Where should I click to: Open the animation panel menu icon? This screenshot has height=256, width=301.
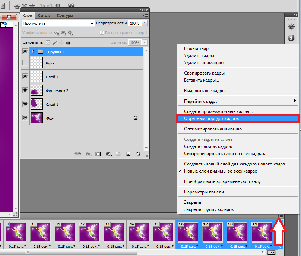281,216
